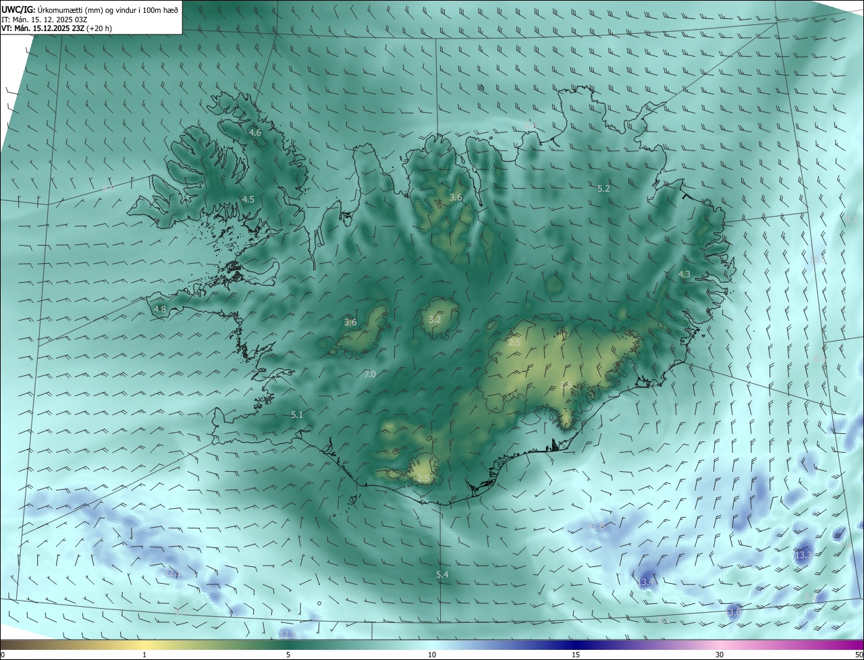Click the 5.4 value over the ocean
The width and height of the screenshot is (864, 660).
[442, 574]
